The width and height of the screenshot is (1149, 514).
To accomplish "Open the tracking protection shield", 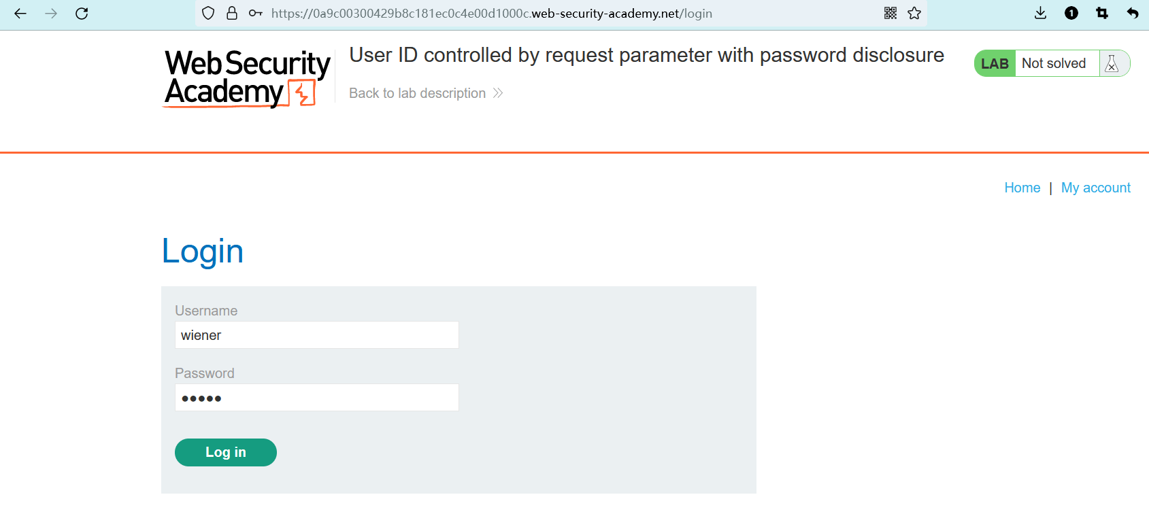I will (208, 14).
